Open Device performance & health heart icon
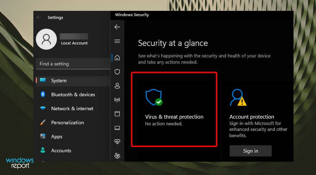 coord(117,142)
